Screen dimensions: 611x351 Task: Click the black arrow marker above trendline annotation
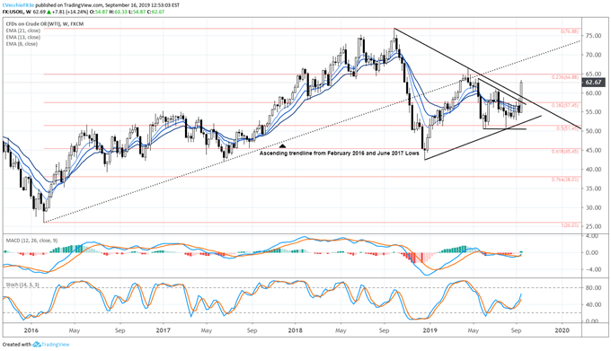[x=282, y=146]
